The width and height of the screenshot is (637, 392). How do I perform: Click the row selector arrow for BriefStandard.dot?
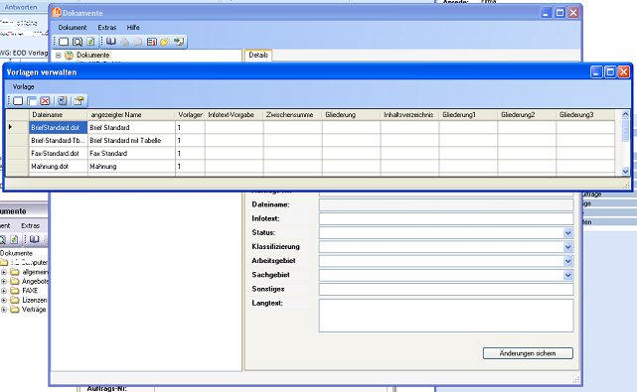tap(18, 127)
